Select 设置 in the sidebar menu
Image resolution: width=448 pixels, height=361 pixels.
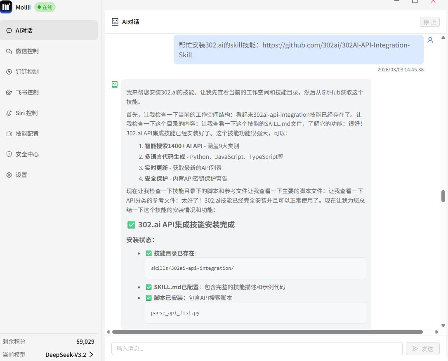(21, 175)
